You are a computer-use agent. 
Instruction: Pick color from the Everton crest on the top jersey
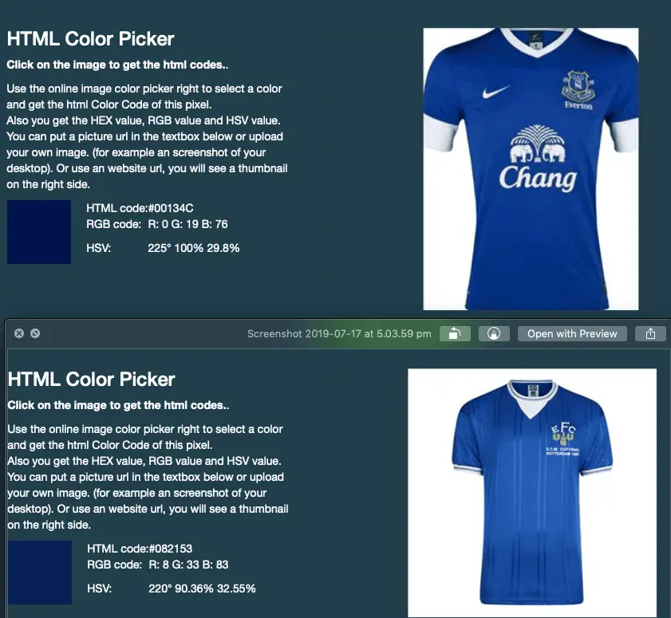pyautogui.click(x=578, y=86)
